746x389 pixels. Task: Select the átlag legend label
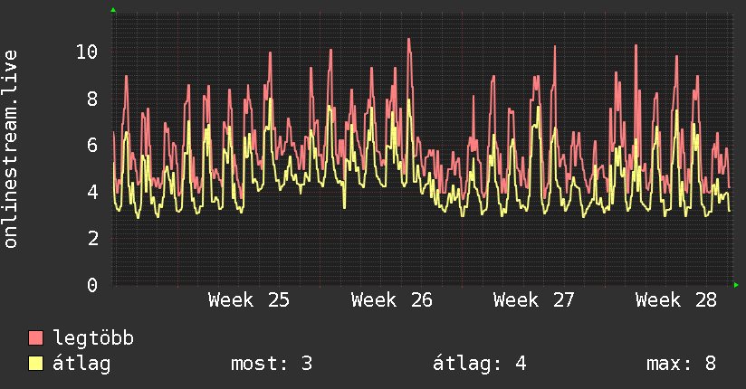[x=81, y=364]
